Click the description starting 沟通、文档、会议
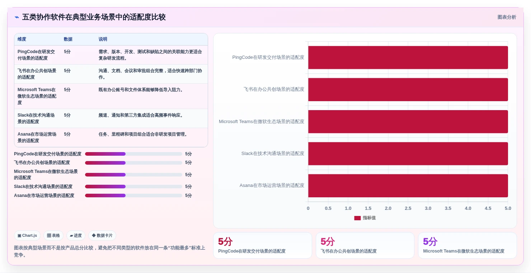Image resolution: width=531 pixels, height=273 pixels. pos(151,74)
